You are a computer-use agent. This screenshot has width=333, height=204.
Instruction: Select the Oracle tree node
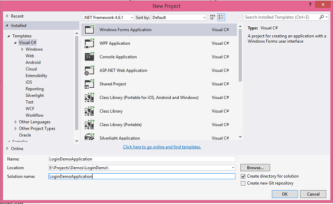25,135
